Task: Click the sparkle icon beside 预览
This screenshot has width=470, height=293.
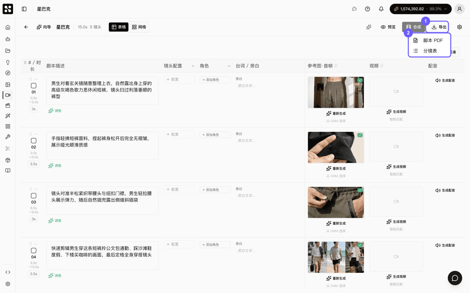Action: coord(369,27)
